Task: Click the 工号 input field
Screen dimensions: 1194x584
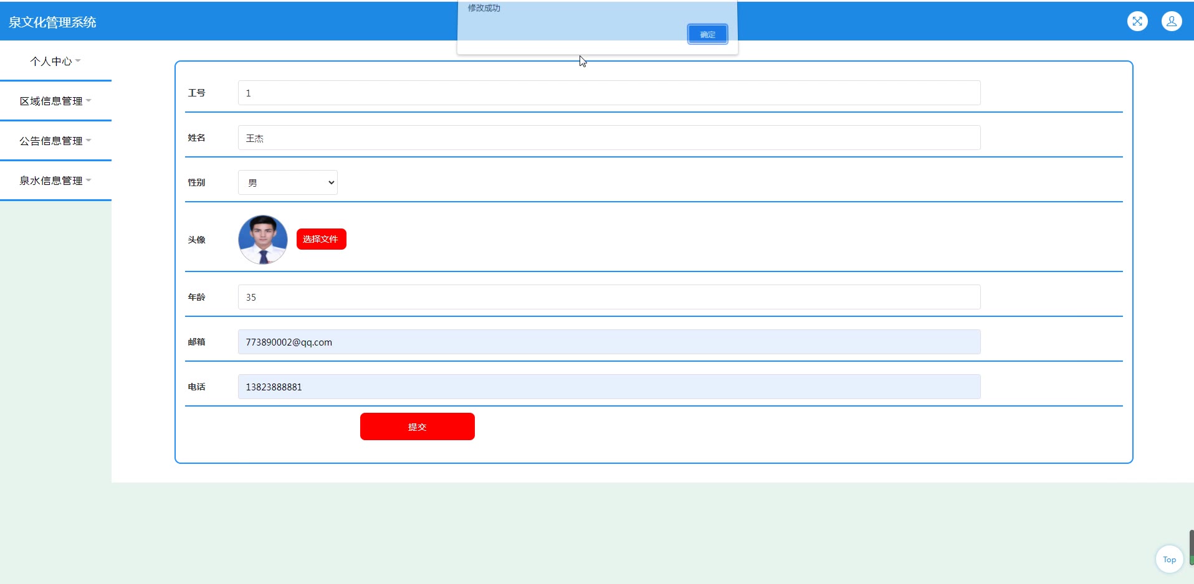Action: pyautogui.click(x=609, y=93)
